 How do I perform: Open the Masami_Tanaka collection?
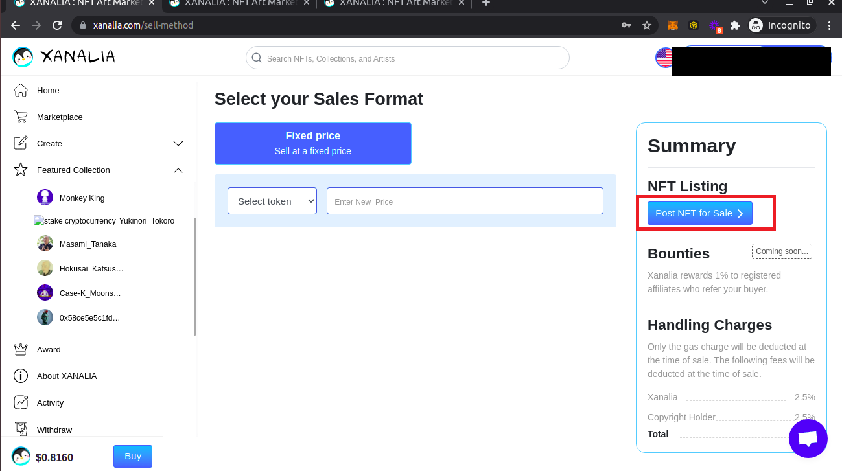[x=88, y=244]
